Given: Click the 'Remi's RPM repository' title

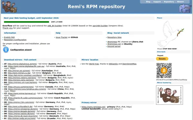Looking at the screenshot, I should coord(96,6).
